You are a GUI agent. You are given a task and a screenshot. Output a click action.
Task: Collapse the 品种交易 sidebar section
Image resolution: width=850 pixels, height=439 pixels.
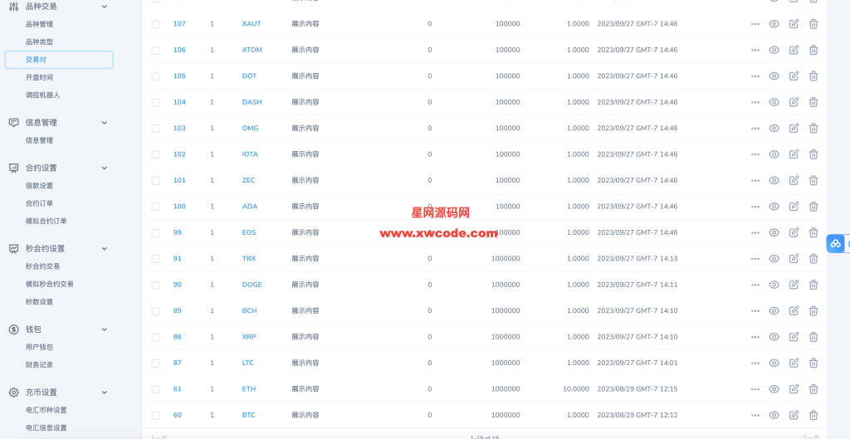[x=104, y=7]
